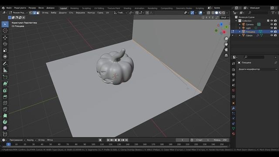Hide the Площина object with eye icon
The image size is (279, 157).
272,32
